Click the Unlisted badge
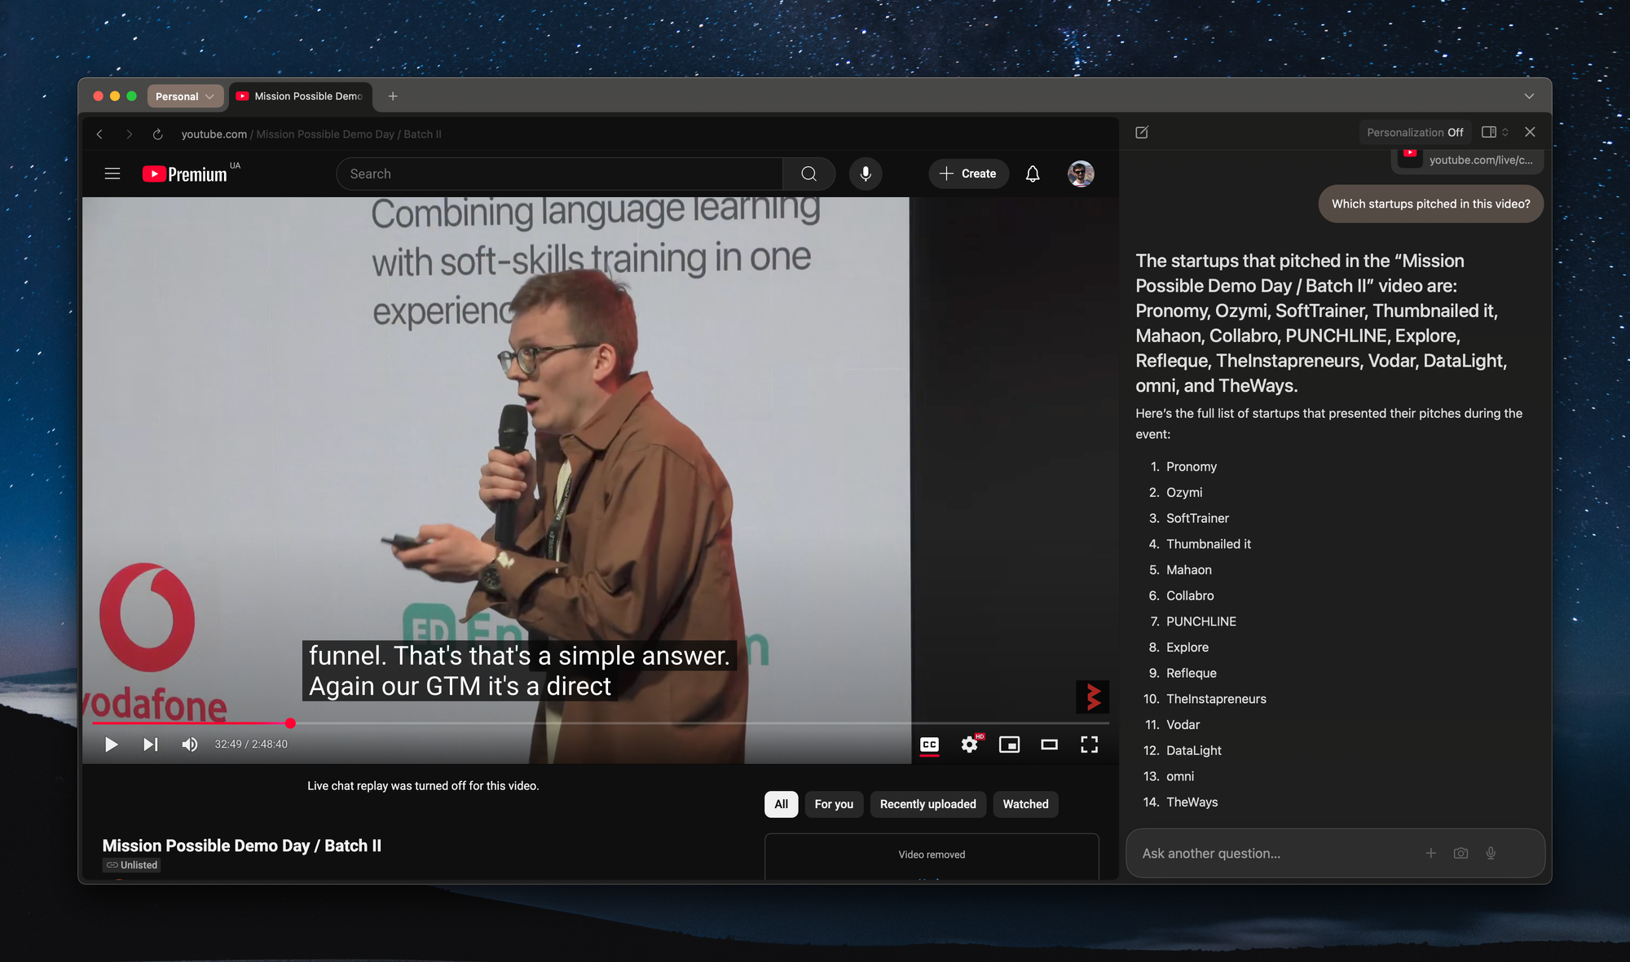Viewport: 1630px width, 962px height. click(132, 865)
